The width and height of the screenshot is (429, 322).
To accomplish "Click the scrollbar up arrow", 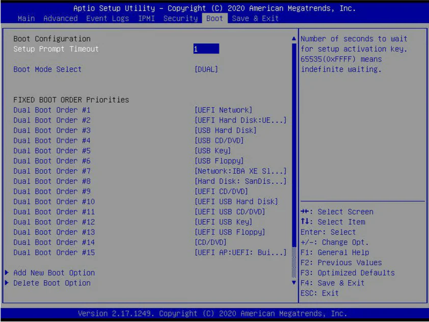I will (x=293, y=38).
